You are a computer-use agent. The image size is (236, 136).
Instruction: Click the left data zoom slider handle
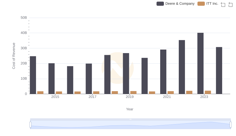pyautogui.click(x=30, y=125)
